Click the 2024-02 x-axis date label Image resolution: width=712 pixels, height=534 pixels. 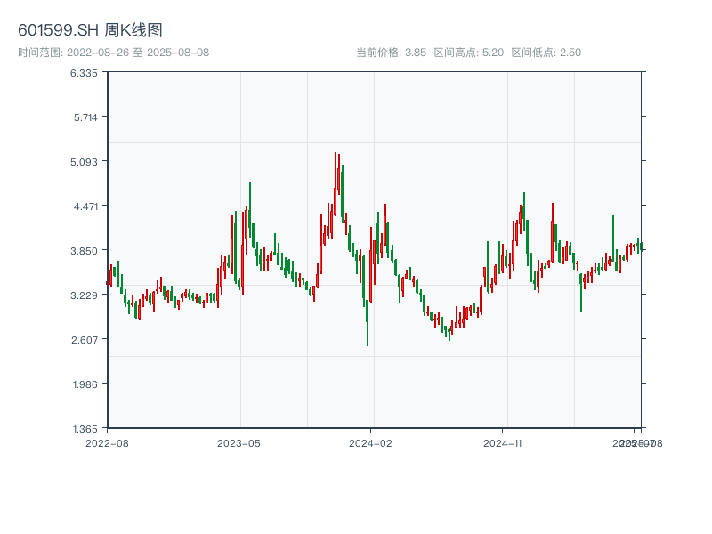(x=371, y=442)
